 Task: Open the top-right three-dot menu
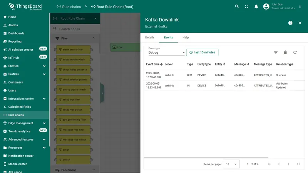[x=300, y=7]
